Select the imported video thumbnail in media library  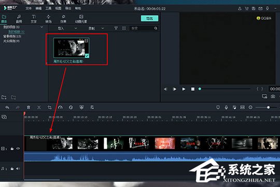pos(71,48)
